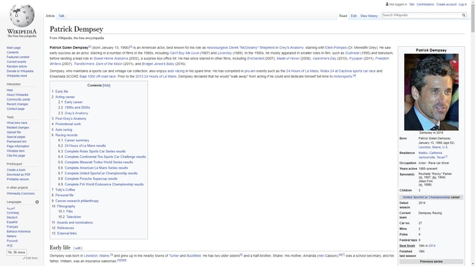The image size is (475, 266).
Task: Jump to Acting career contents entry
Action: click(x=65, y=97)
